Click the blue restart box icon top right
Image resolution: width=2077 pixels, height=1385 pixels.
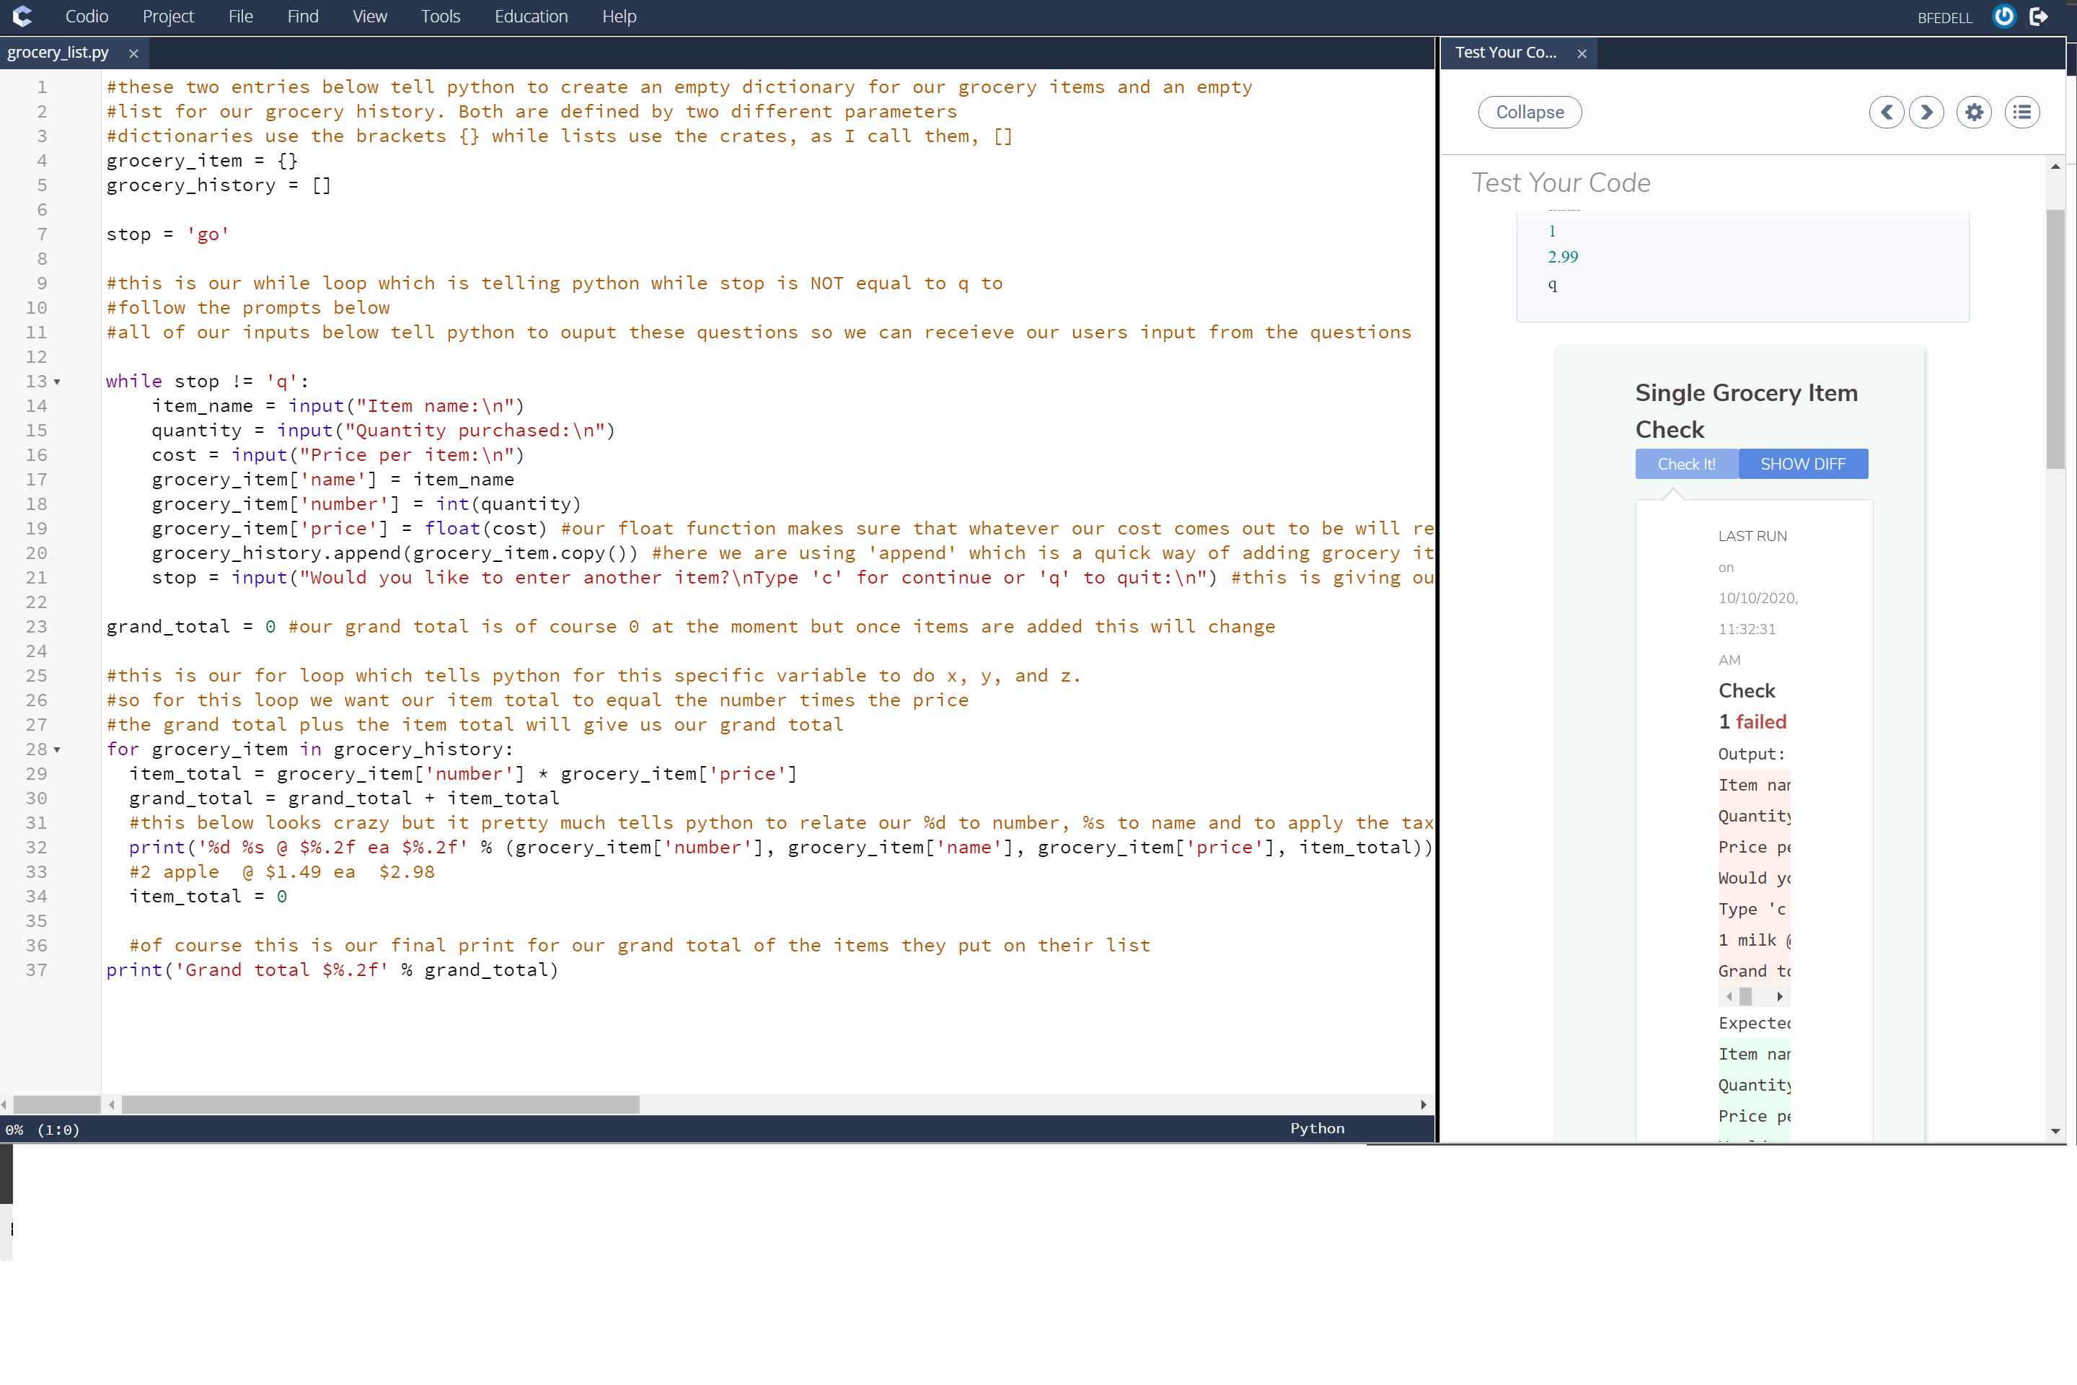click(x=2002, y=16)
